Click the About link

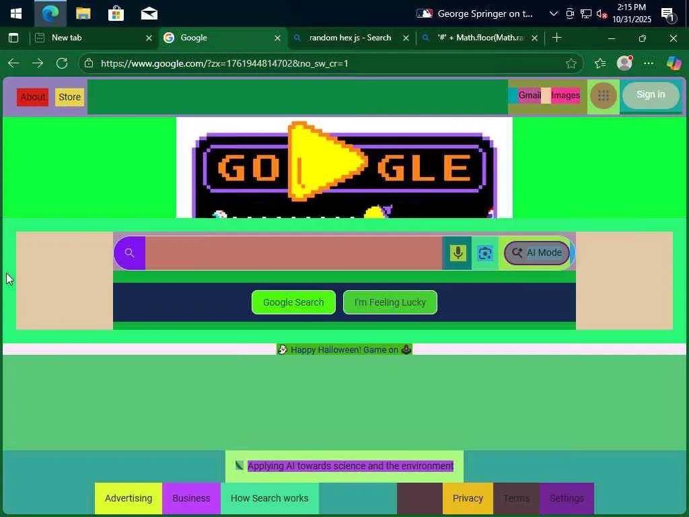click(32, 97)
